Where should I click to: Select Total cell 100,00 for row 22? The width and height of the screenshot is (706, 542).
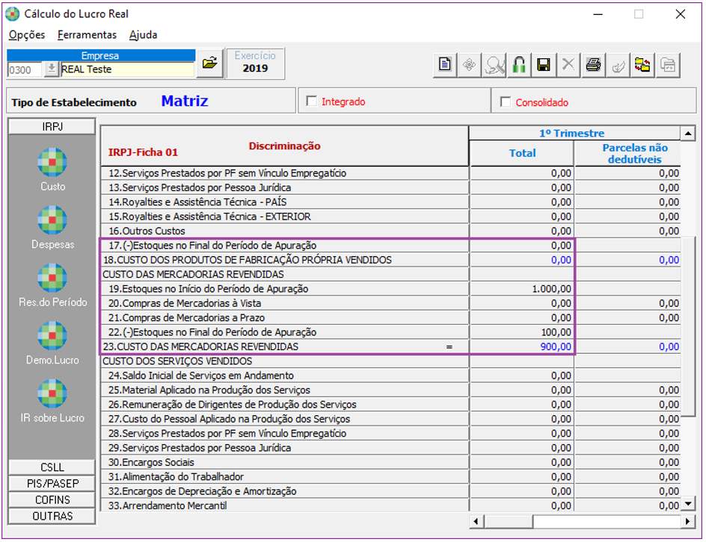522,332
